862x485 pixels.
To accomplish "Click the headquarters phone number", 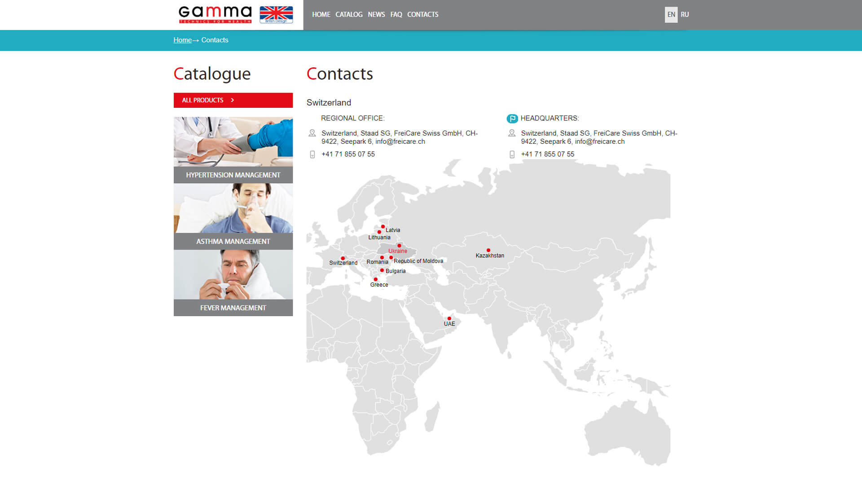I will coord(547,154).
